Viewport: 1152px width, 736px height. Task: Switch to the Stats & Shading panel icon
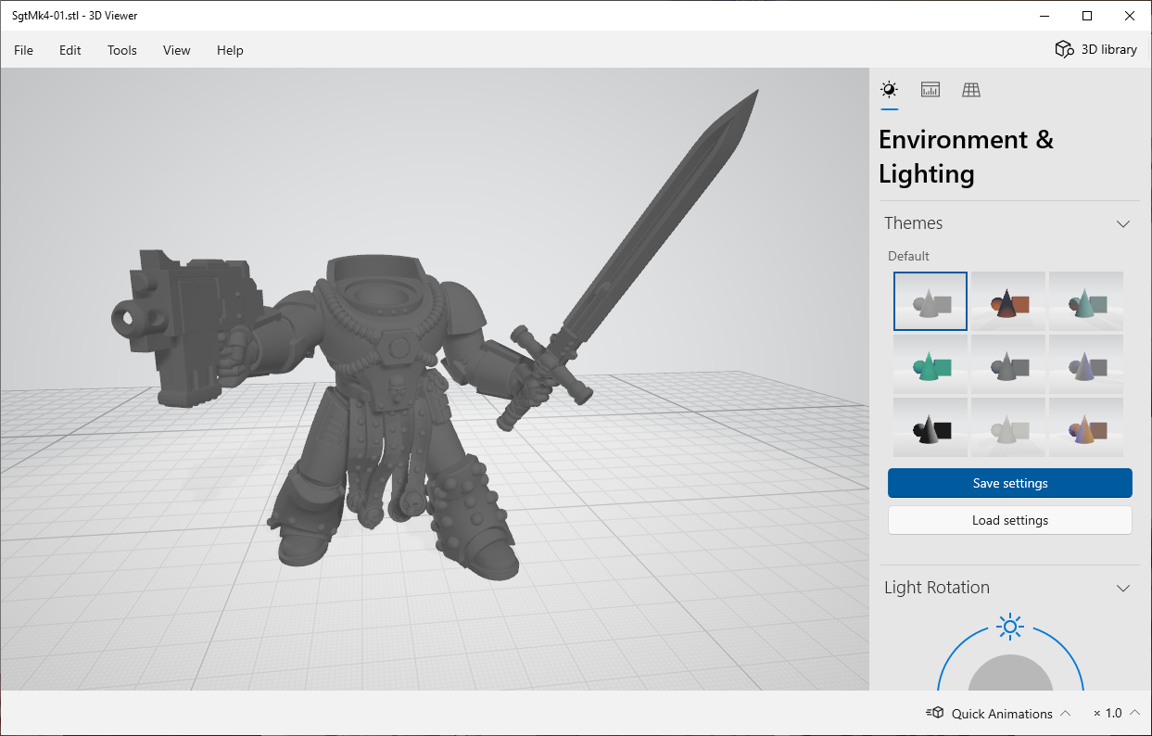point(930,90)
